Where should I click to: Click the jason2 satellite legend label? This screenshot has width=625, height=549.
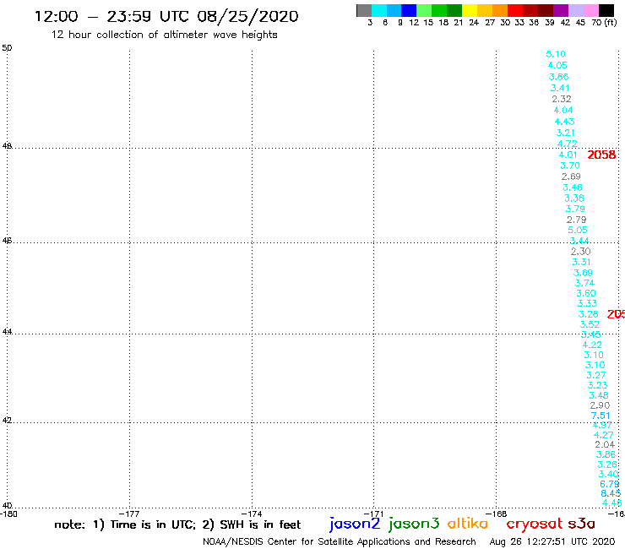355,524
